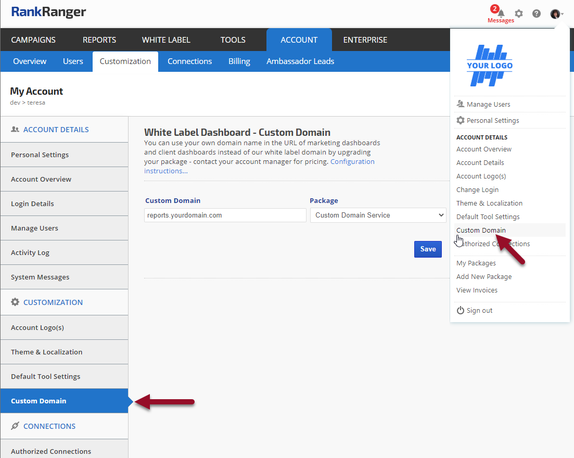
Task: Open the help question mark icon
Action: tap(537, 14)
